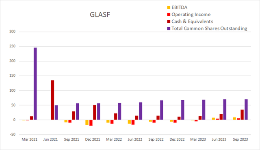Click the Cash & Equivalents legend label
Viewport: 260px width, 150px height.
click(192, 21)
